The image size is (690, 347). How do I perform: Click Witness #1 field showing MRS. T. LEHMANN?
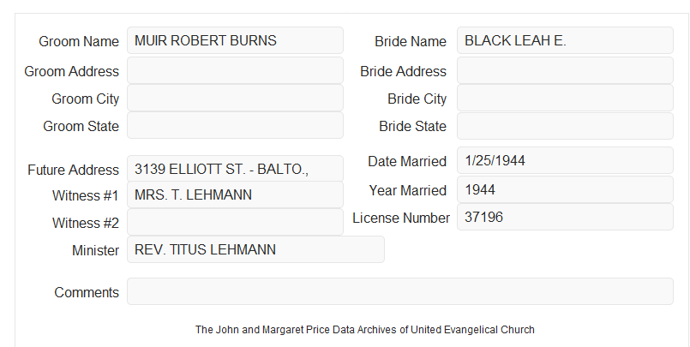235,194
